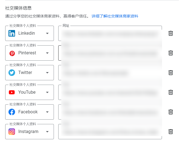The height and width of the screenshot is (142, 183).
Task: Click the Pinterest logo icon
Action: coord(12,53)
